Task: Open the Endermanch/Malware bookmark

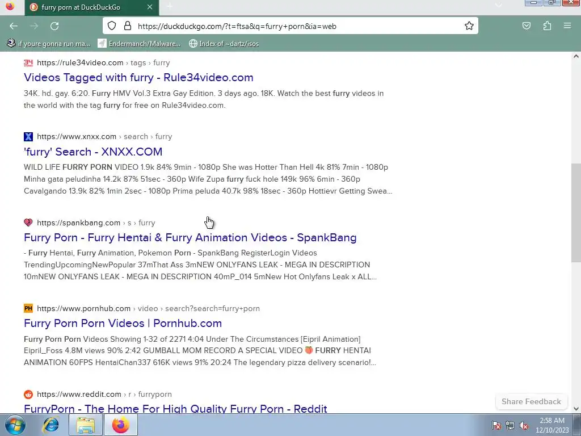Action: pos(139,44)
